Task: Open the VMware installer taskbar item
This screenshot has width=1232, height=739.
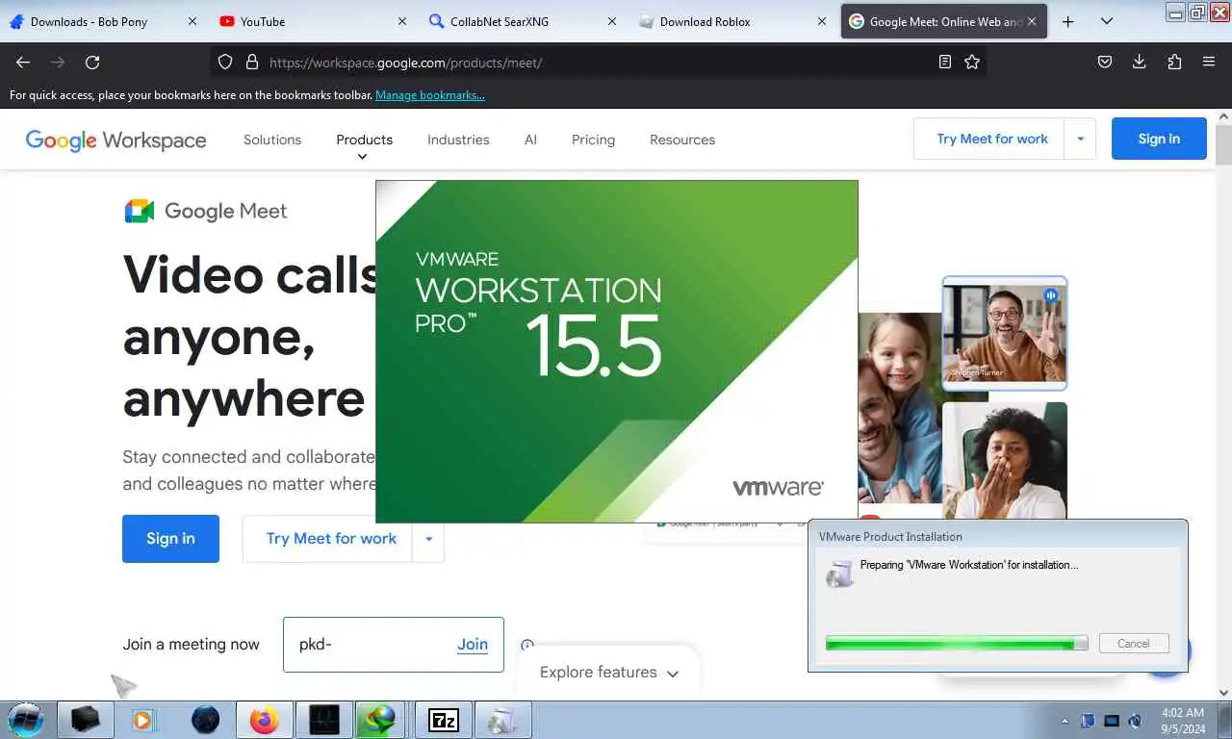Action: pyautogui.click(x=502, y=719)
